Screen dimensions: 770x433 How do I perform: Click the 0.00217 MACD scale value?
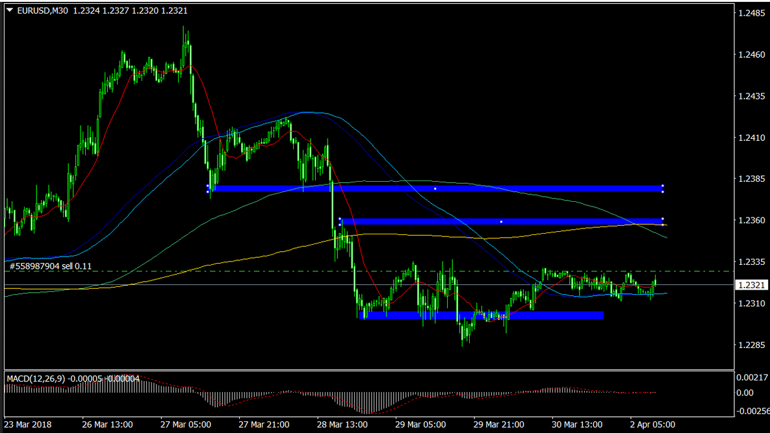751,377
